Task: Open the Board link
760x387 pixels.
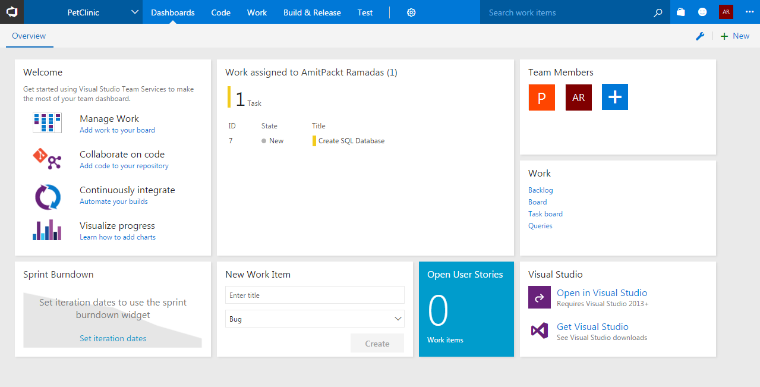Action: coord(537,202)
